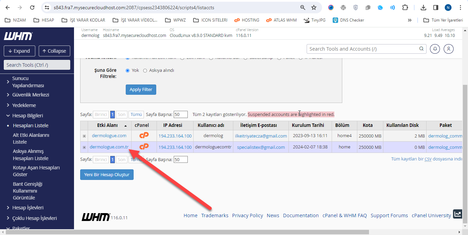Open the user account icon

[449, 49]
